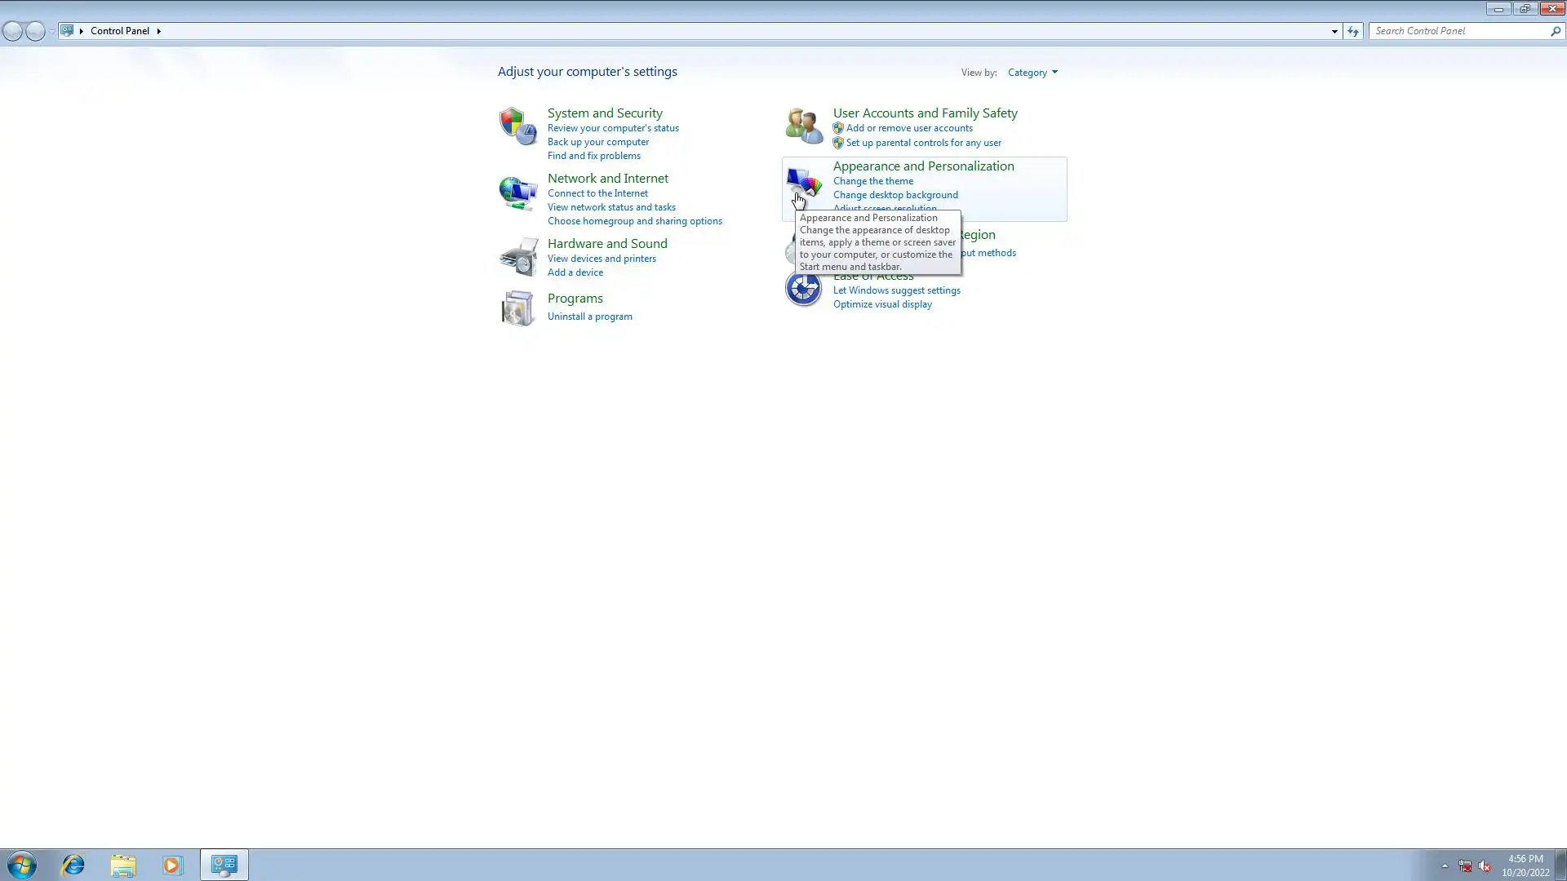The width and height of the screenshot is (1567, 881).
Task: Click the address bar refresh button
Action: [1353, 31]
